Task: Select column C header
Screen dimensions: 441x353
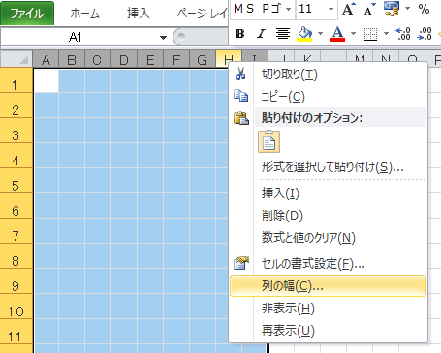Action: coord(98,59)
